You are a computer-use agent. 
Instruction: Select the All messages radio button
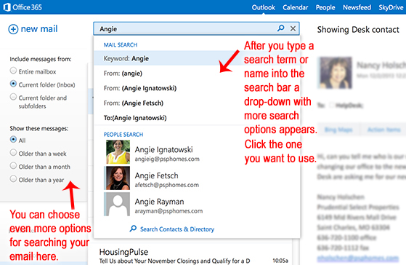pyautogui.click(x=13, y=139)
